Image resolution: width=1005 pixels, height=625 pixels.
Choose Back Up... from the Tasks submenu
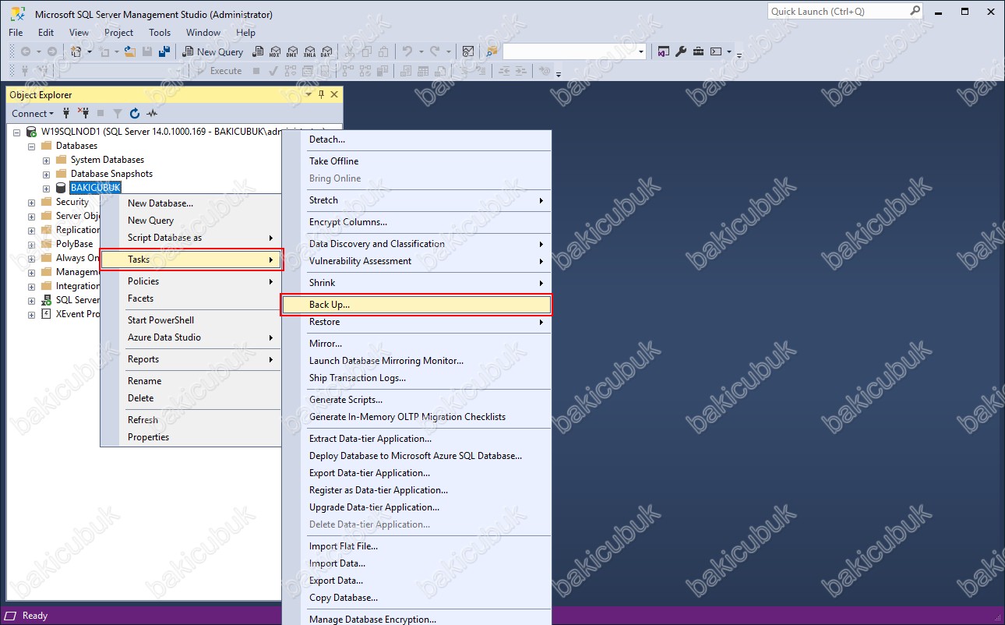point(416,305)
